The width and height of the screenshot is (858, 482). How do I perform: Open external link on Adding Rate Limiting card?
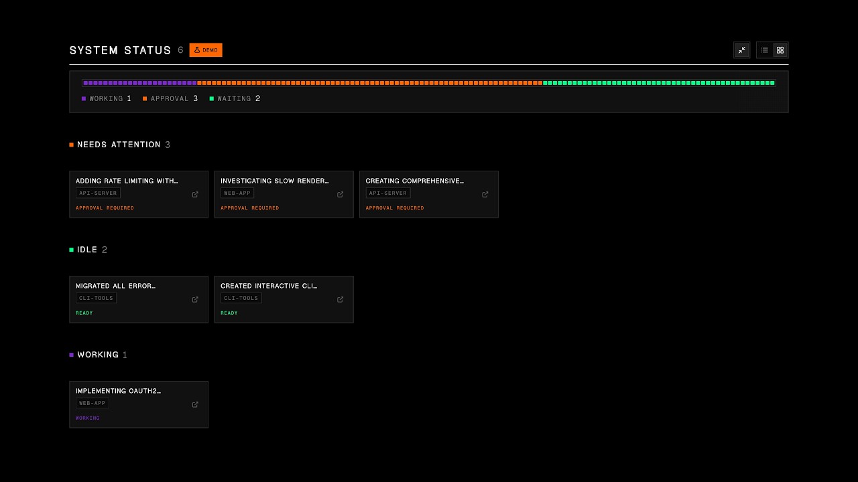(195, 195)
